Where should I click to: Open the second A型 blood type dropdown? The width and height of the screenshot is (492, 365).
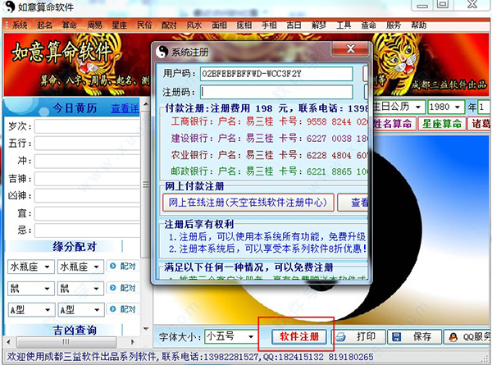[x=80, y=310]
